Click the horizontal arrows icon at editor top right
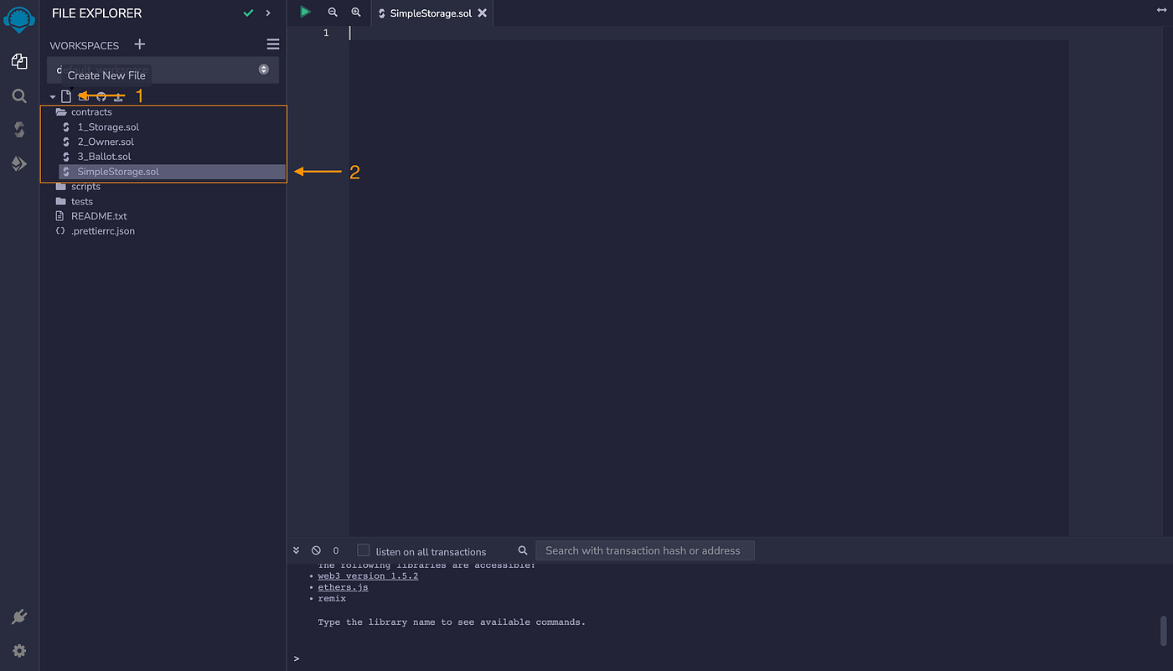Viewport: 1173px width, 671px height. pos(1161,9)
